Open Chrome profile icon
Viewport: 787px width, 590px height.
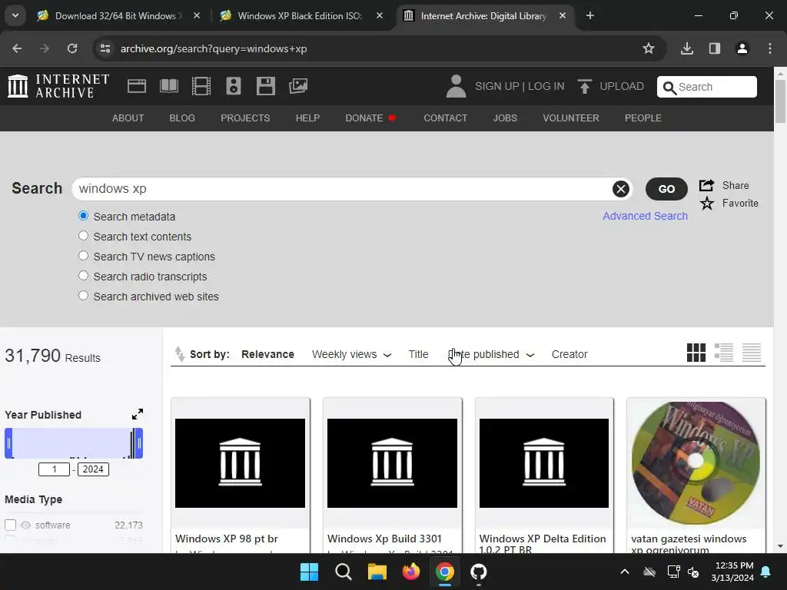click(x=742, y=48)
